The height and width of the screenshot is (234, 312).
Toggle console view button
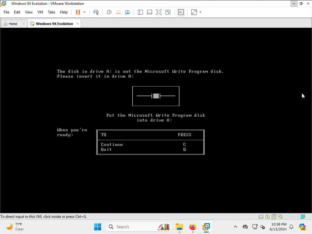tap(181, 12)
